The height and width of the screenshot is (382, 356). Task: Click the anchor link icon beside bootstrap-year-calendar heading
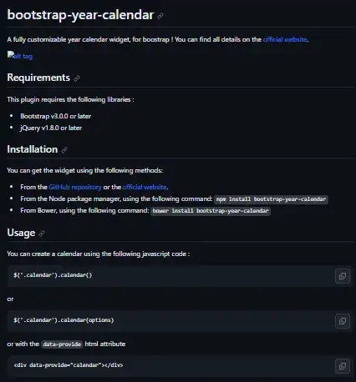coord(160,16)
